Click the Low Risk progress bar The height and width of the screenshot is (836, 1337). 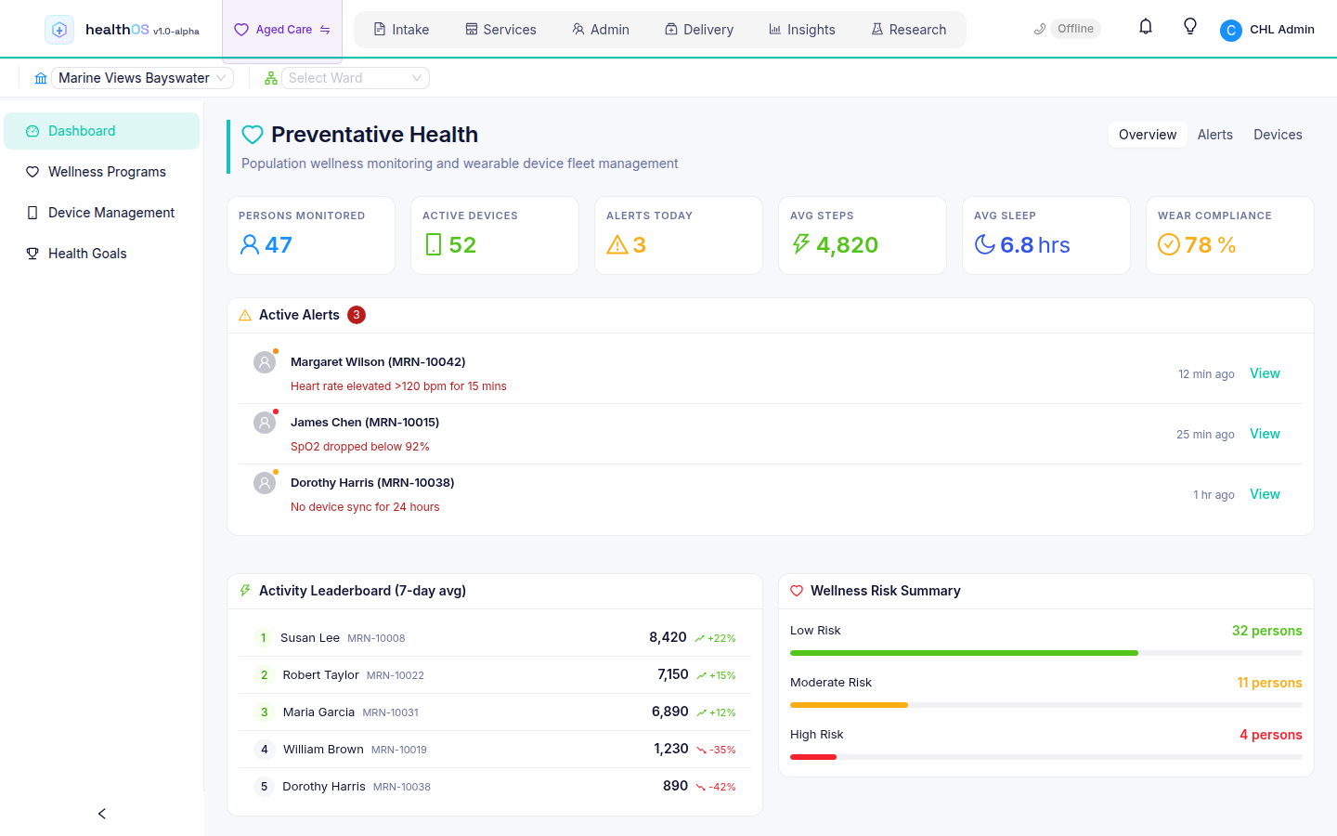[x=1046, y=653]
